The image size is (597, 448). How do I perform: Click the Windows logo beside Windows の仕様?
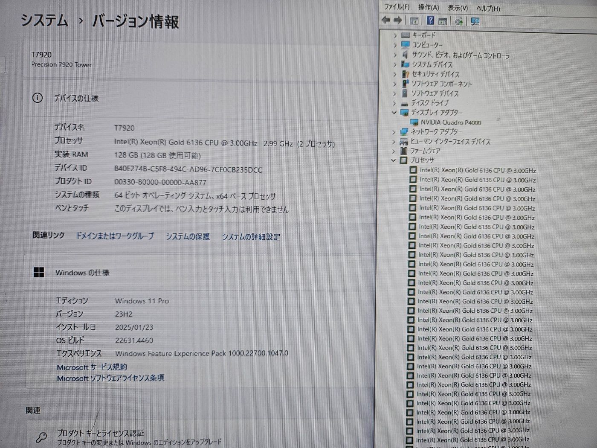(x=39, y=272)
